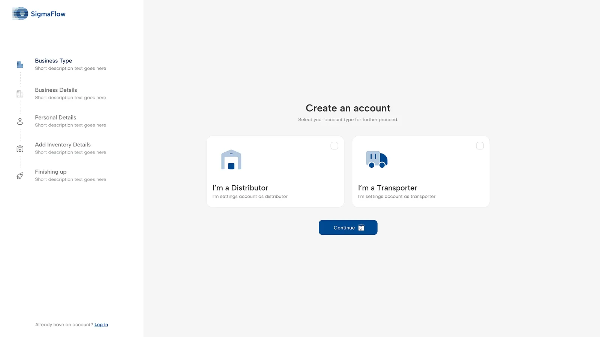Screen dimensions: 600x337
Task: Open the Personal Details step
Action: tap(55, 118)
